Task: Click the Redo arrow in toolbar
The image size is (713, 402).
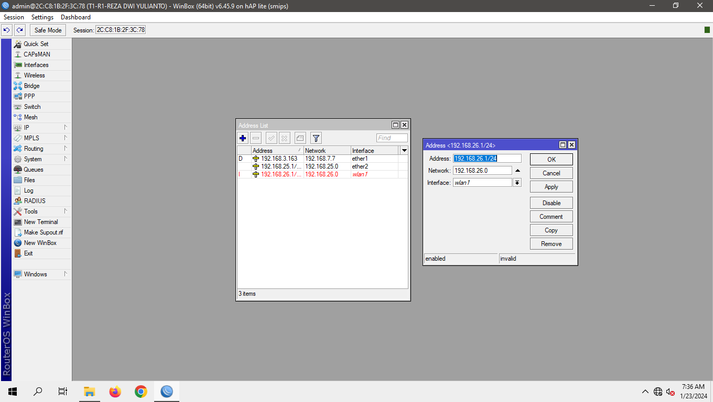Action: [x=20, y=30]
